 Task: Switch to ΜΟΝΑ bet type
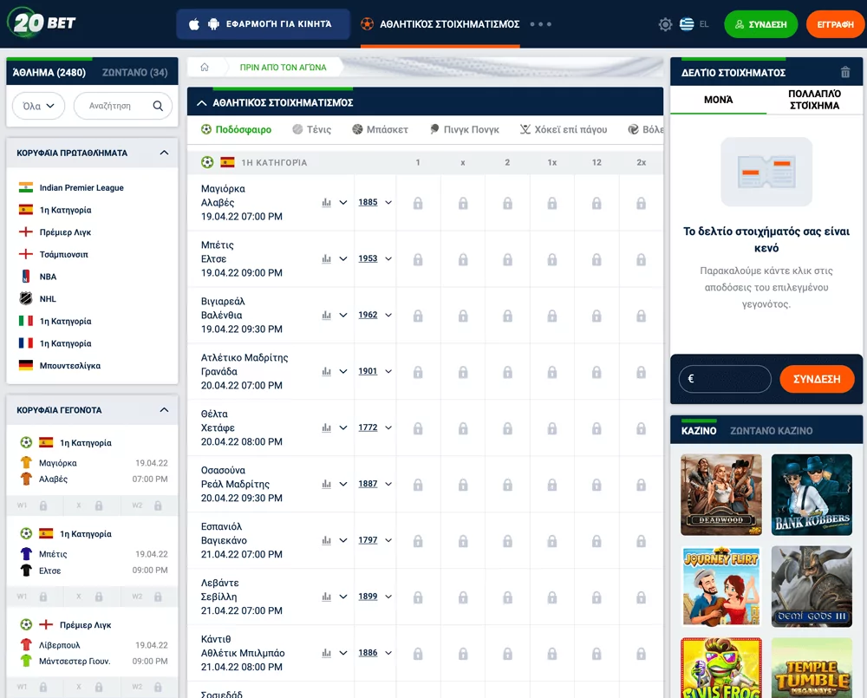(x=718, y=100)
